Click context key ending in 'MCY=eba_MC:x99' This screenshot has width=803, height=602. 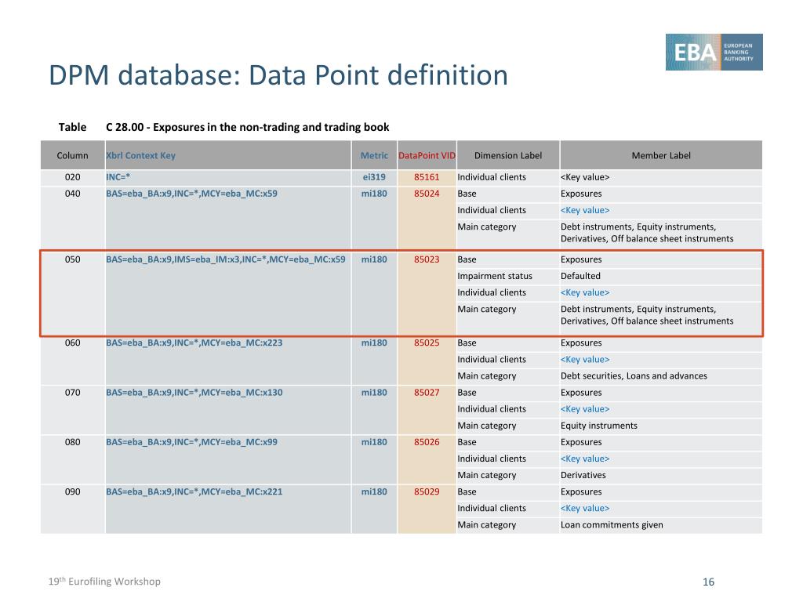pyautogui.click(x=191, y=442)
